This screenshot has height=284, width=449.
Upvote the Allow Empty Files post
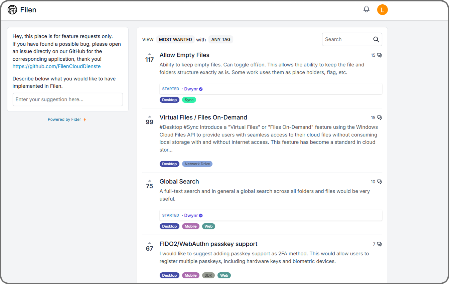(150, 54)
